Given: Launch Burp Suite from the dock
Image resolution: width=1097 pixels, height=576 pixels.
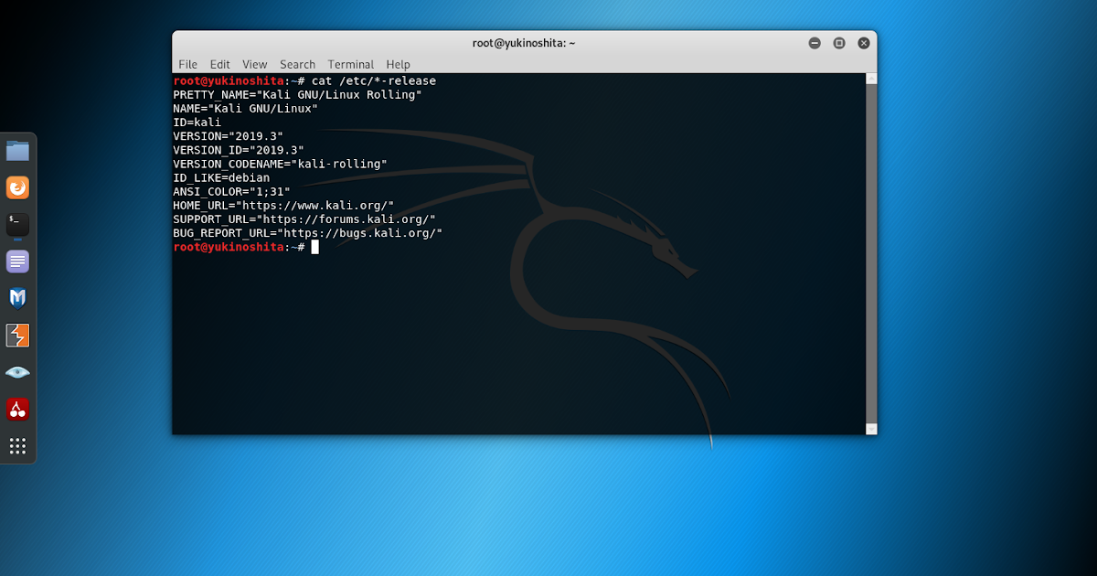Looking at the screenshot, I should [x=18, y=336].
